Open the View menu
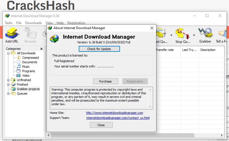This screenshot has width=229, height=141. coord(49,23)
